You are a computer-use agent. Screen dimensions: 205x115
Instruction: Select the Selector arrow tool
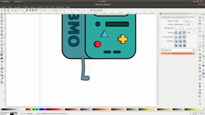(x=2, y=14)
